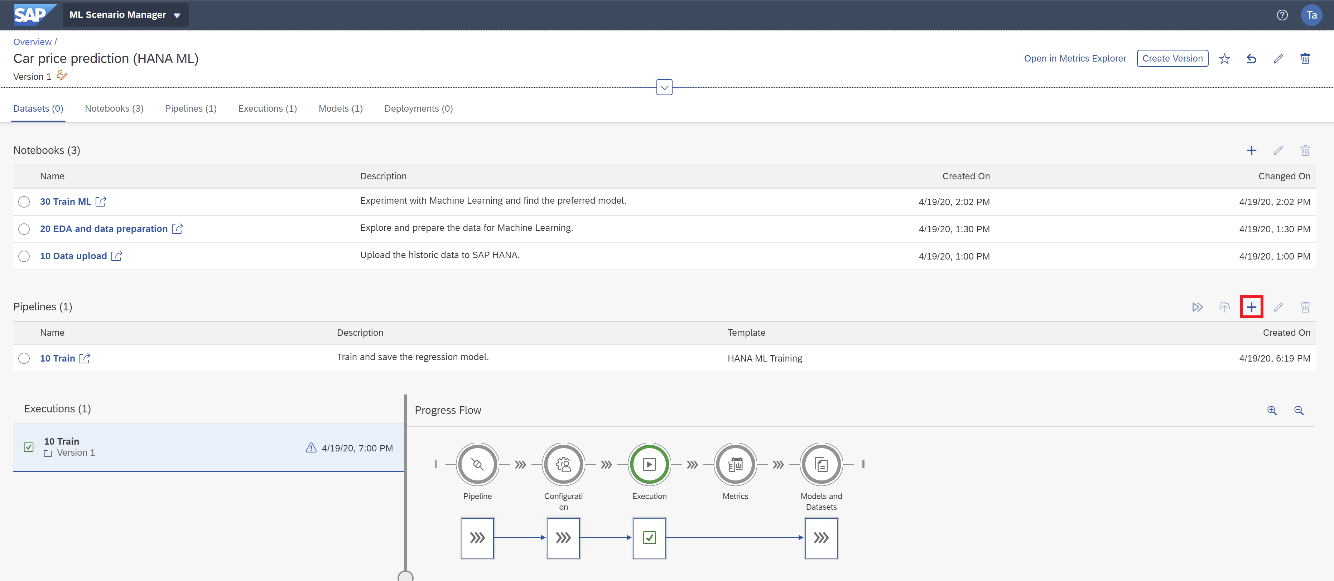Run the selected pipeline
The image size is (1334, 581).
coord(1198,306)
